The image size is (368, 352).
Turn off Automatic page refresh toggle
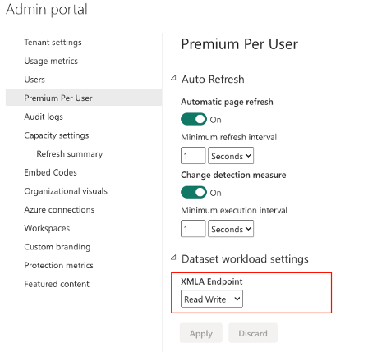coord(194,119)
